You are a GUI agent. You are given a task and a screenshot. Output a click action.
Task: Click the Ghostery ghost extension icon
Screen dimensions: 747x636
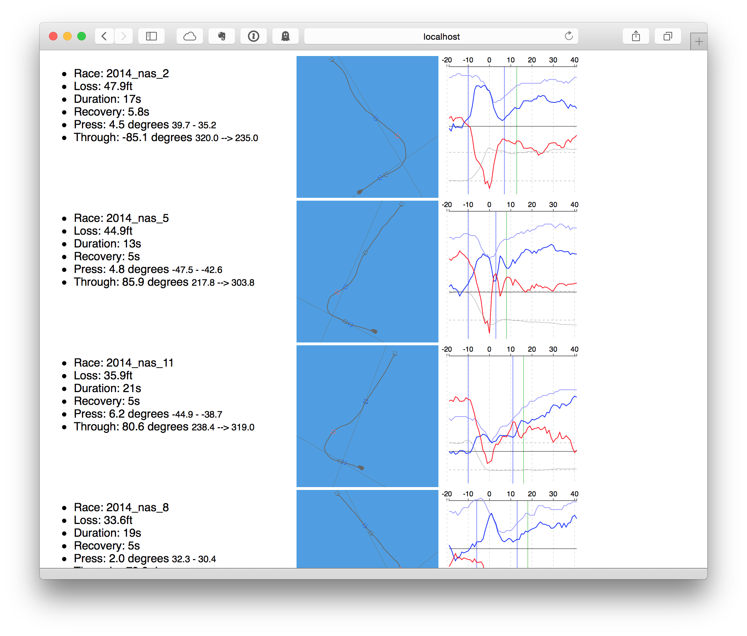click(x=285, y=37)
